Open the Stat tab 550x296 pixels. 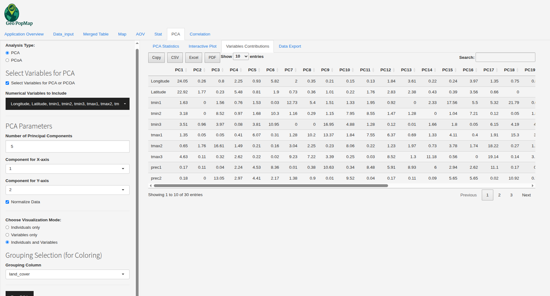point(158,34)
